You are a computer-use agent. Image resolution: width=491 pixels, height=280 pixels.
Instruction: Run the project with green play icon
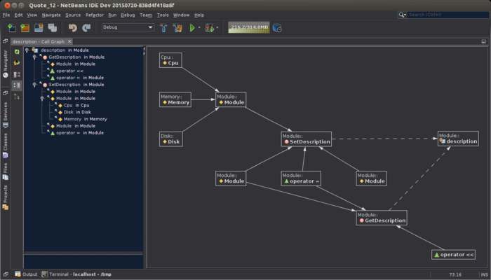pos(192,28)
